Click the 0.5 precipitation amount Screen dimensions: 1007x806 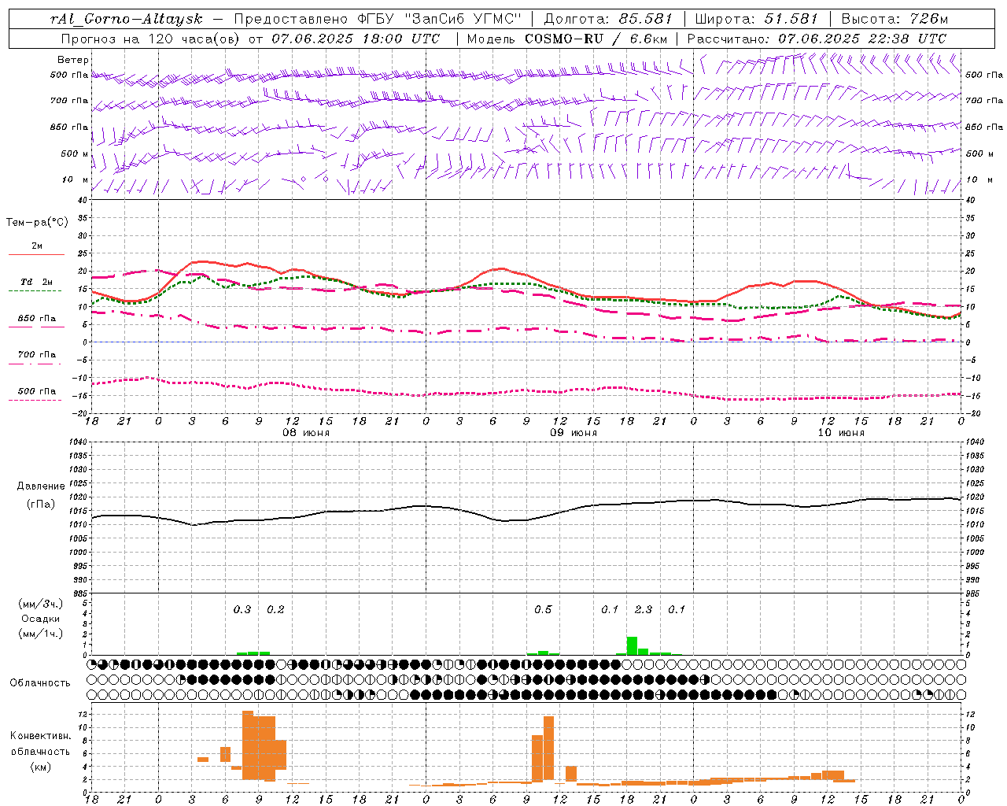pos(543,609)
